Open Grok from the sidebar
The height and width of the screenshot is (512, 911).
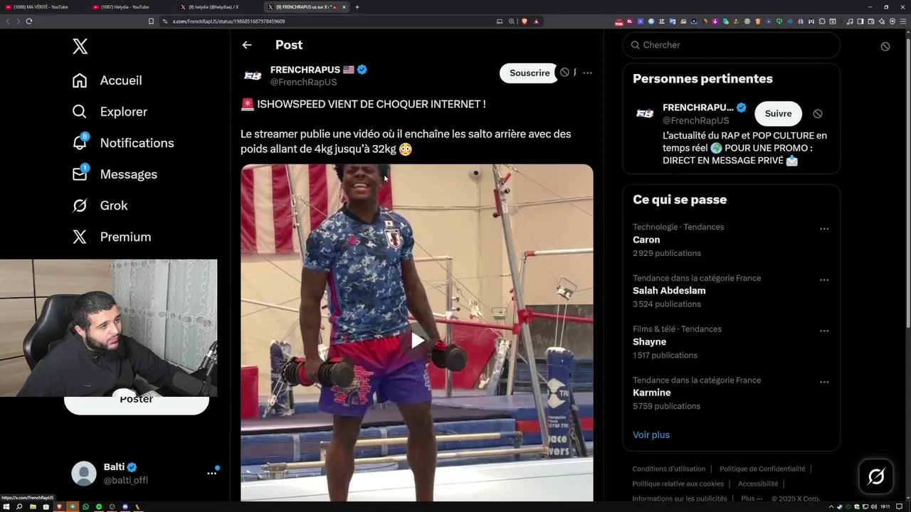[x=100, y=206]
